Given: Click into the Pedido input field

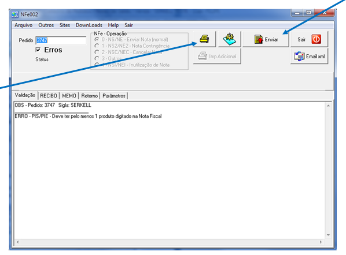Looking at the screenshot, I should 61,40.
